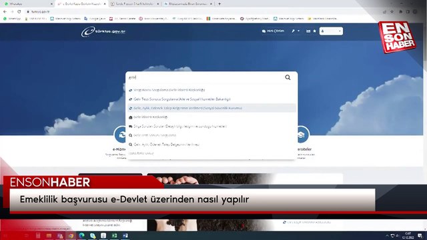Image resolution: width=427 pixels, height=240 pixels.
Task: Reload the page with the refresh icon
Action: pos(19,12)
